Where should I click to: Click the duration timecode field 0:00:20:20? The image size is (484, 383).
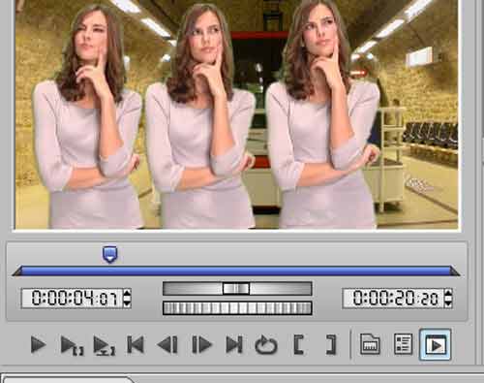[394, 298]
